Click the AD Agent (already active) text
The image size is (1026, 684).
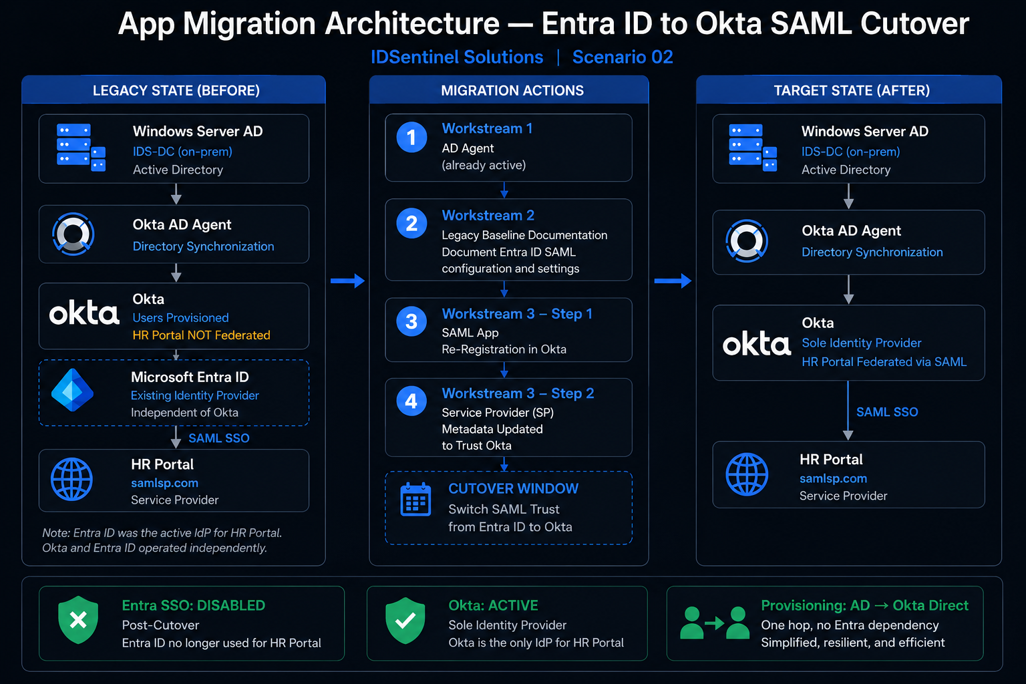(x=484, y=156)
